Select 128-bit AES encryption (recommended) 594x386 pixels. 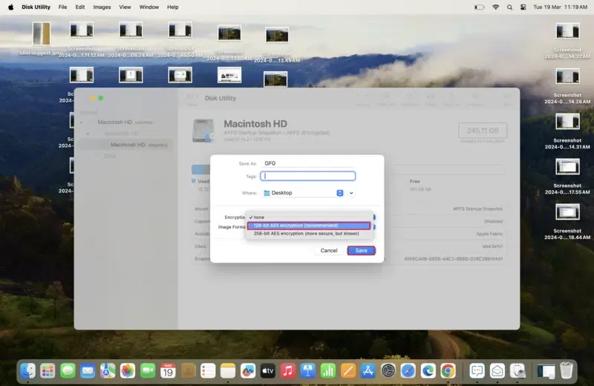point(309,226)
